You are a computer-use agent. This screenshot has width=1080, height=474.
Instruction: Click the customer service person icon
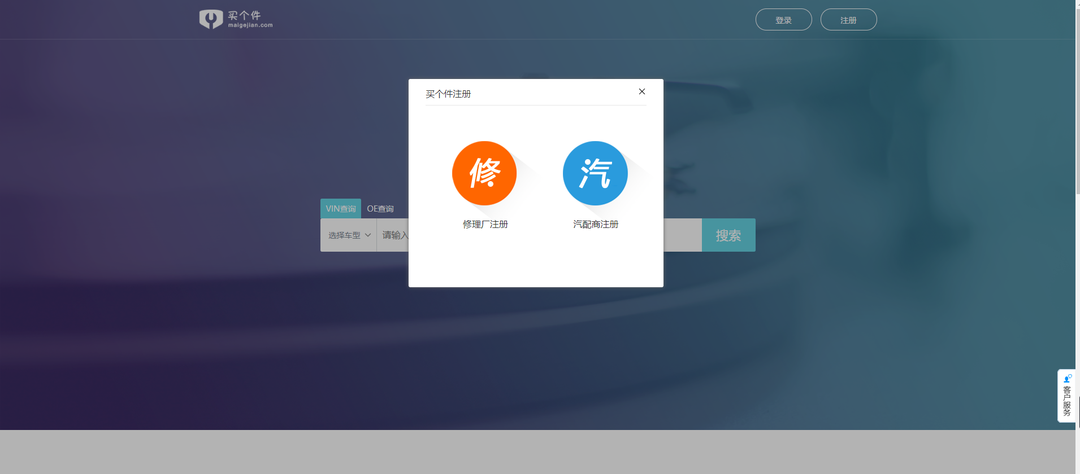click(1067, 378)
